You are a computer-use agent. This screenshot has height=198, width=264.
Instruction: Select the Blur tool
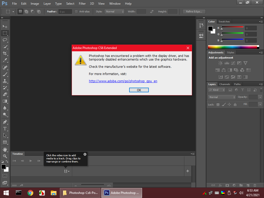tap(5, 108)
